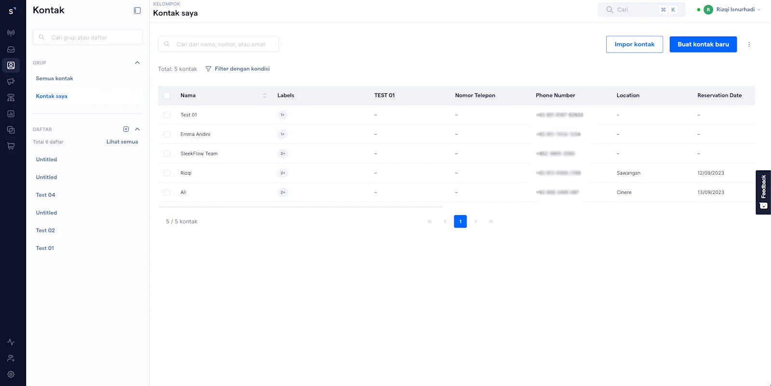
Task: Expand labels badge for Ali
Action: 283,192
